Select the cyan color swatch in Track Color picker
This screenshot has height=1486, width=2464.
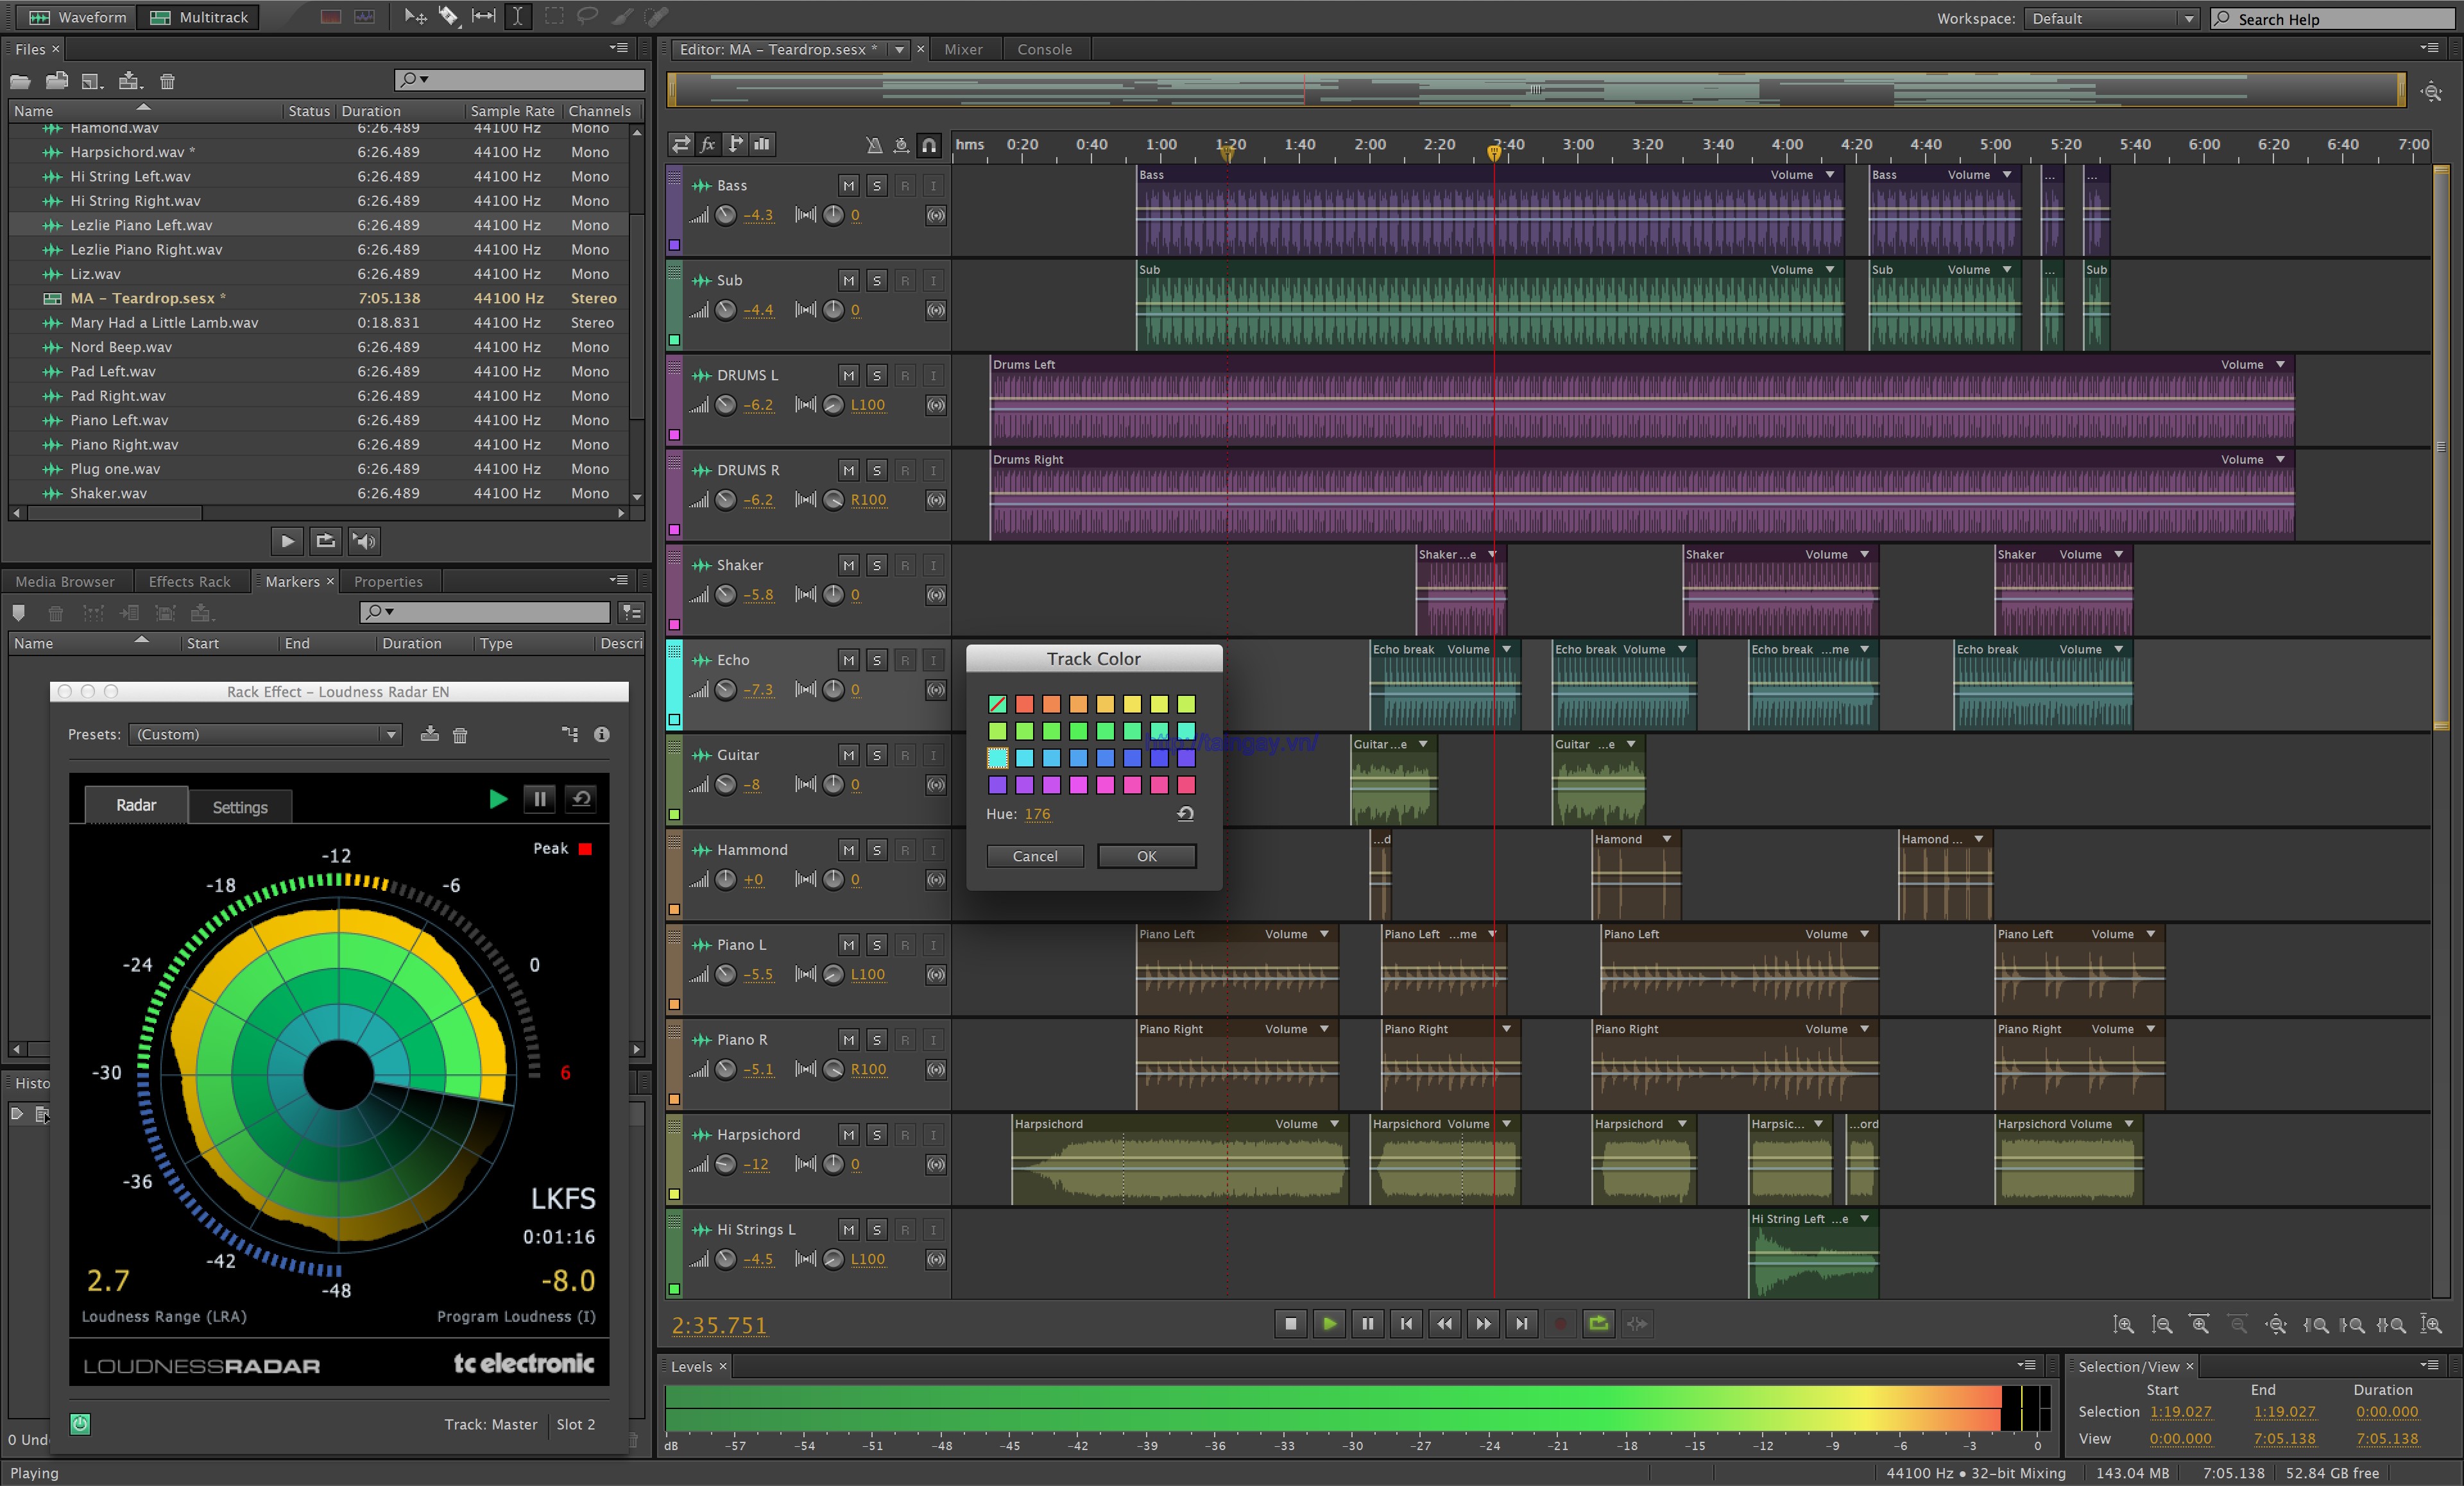[x=996, y=758]
